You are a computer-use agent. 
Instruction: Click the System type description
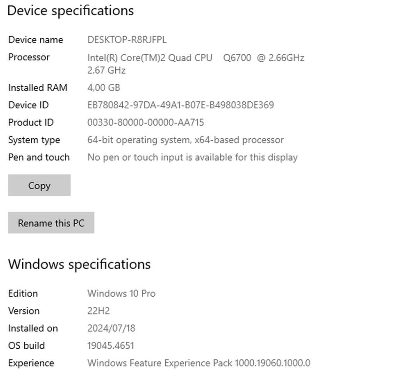[x=185, y=140]
